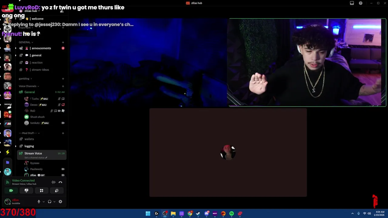Open the server folder icon
Viewport: 388px width, 218px height.
coord(8,163)
